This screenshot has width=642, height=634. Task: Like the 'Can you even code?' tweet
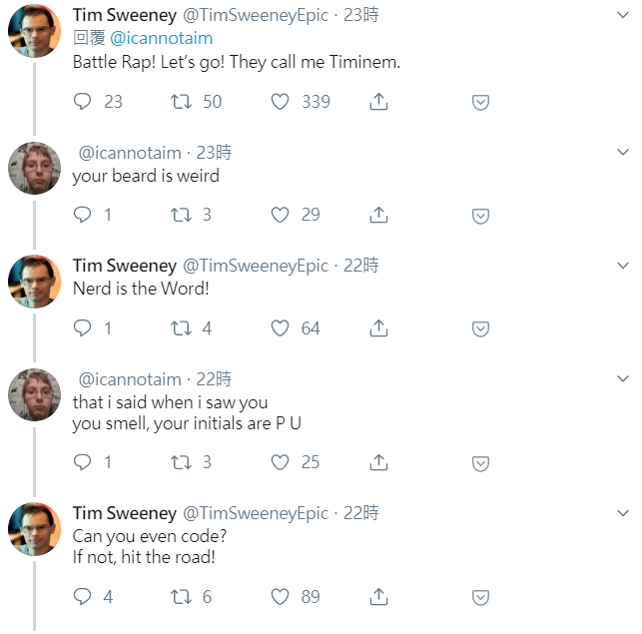click(x=280, y=597)
